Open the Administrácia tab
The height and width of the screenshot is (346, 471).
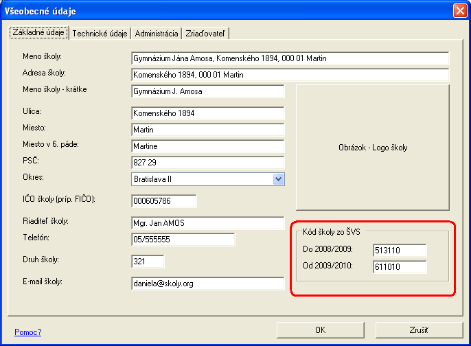(x=157, y=34)
